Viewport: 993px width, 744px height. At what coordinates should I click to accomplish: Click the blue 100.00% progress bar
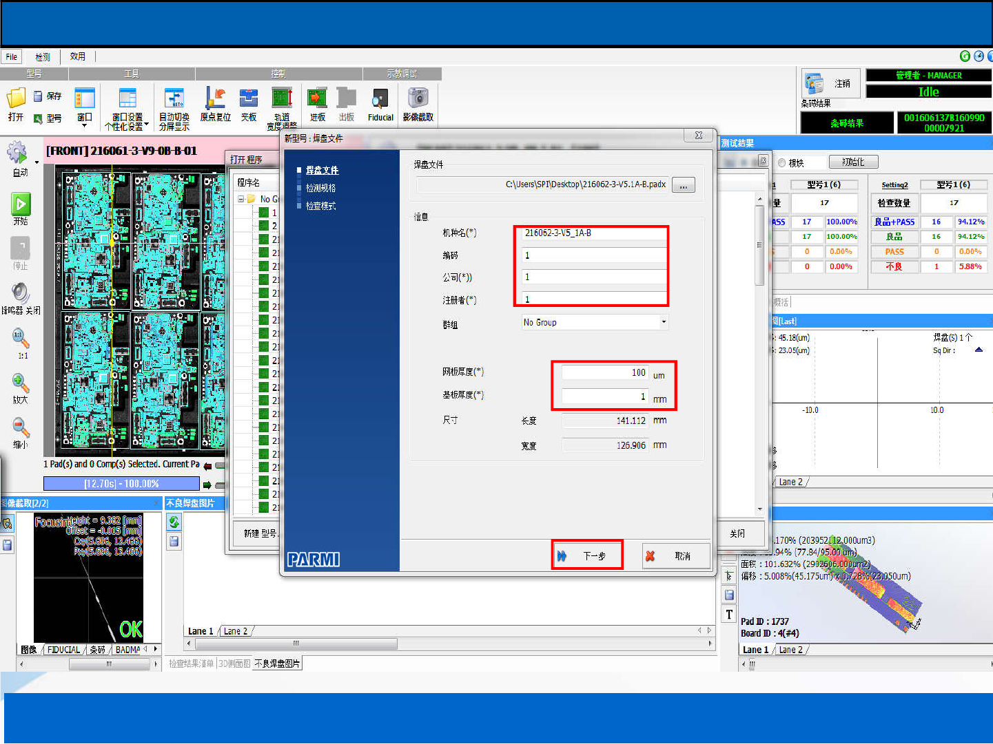tap(121, 484)
